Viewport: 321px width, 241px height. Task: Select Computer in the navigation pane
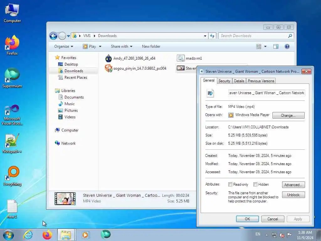point(66,130)
